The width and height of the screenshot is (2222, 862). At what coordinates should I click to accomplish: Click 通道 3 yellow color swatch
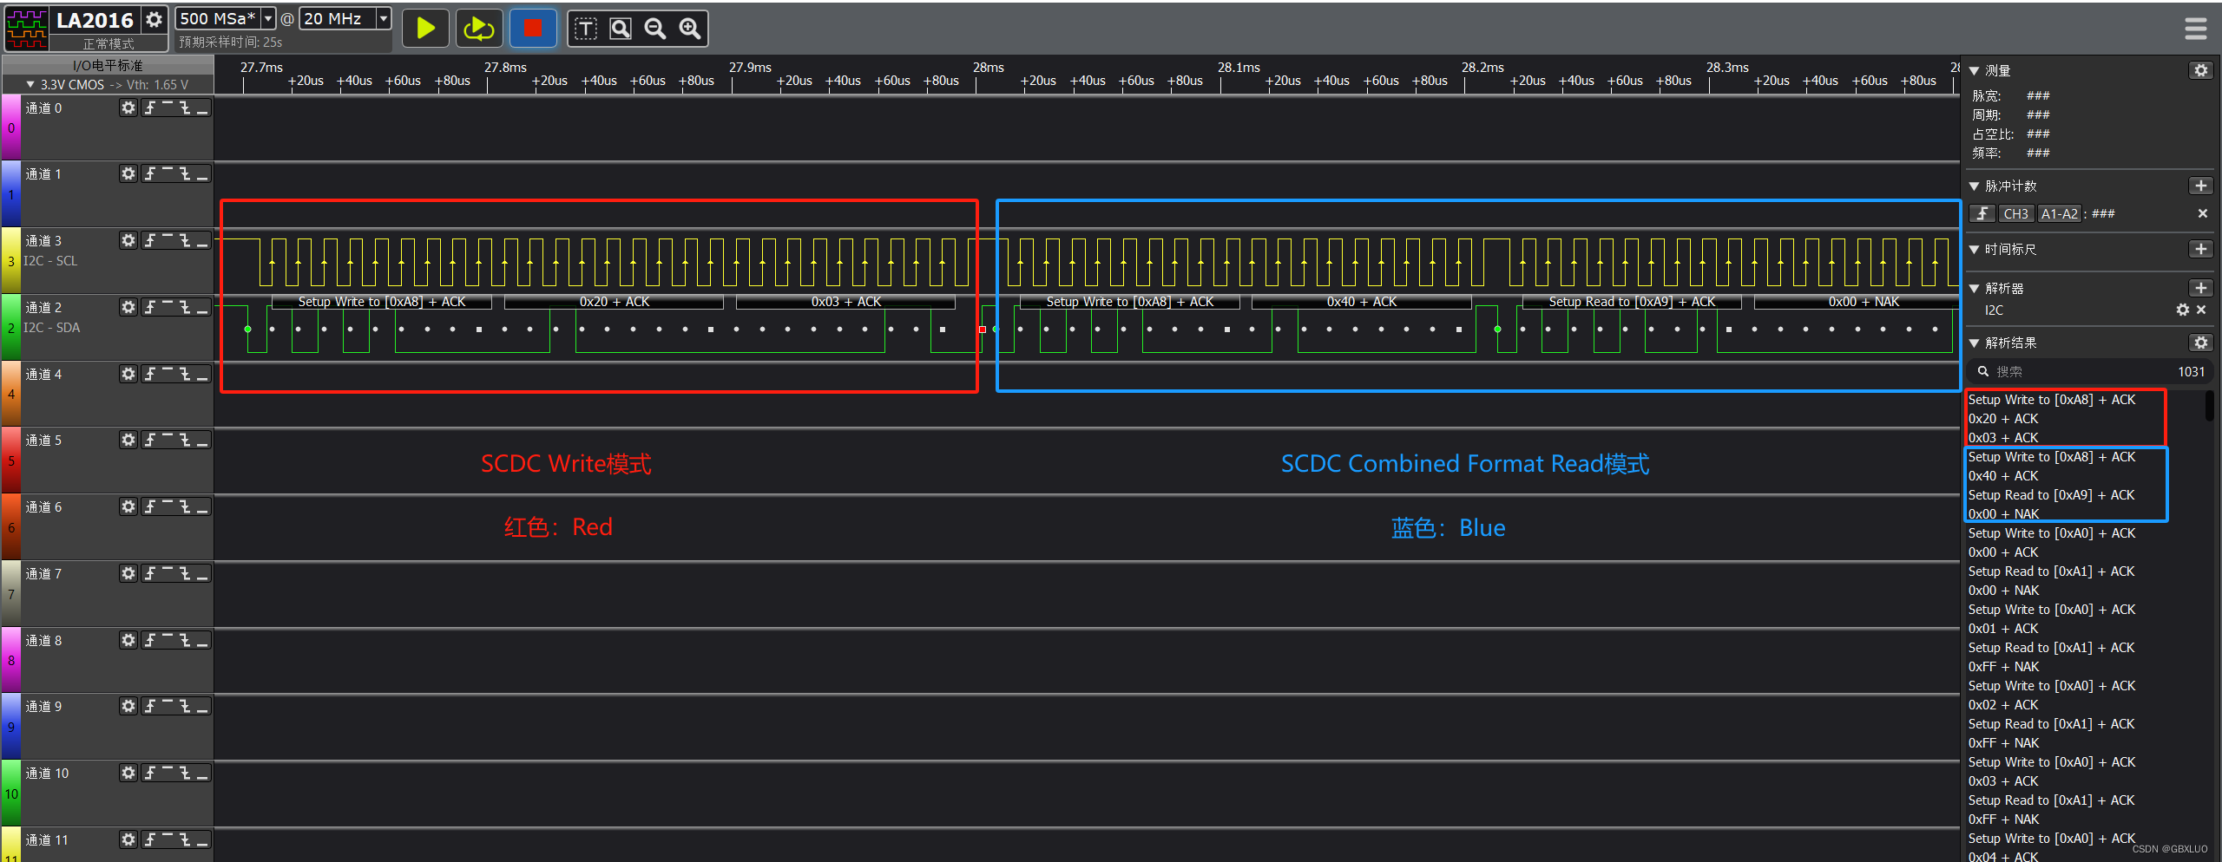coord(10,260)
